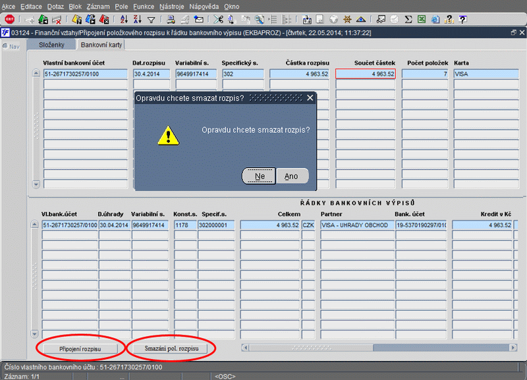Click the magnifier search icon
Screen dimensions: 527x380
click(x=259, y=20)
